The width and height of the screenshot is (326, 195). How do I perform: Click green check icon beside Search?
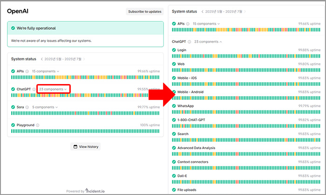pos(174,134)
